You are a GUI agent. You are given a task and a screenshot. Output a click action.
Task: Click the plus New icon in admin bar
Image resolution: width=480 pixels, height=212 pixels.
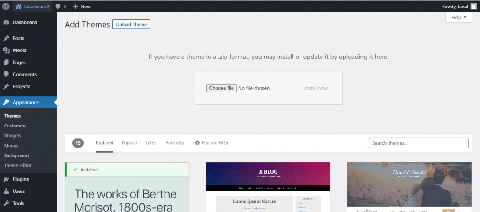tap(75, 7)
